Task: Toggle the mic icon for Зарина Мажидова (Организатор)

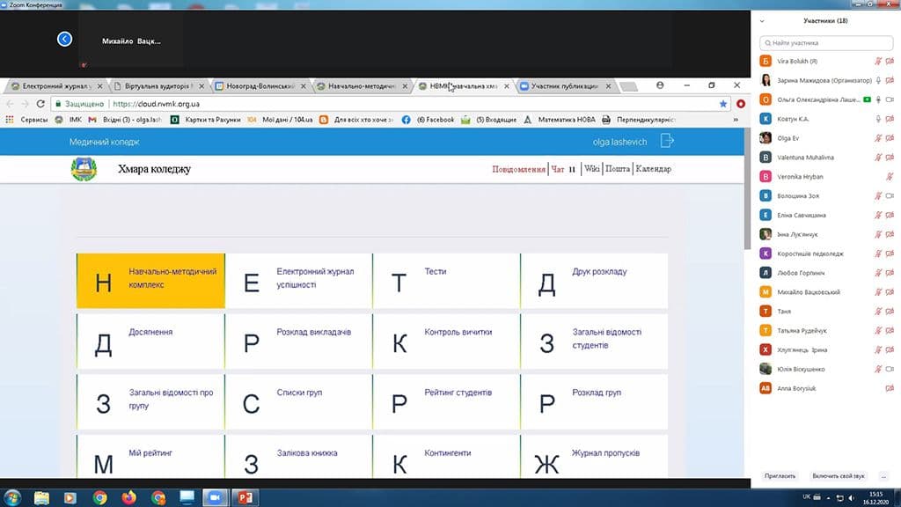Action: pos(878,80)
